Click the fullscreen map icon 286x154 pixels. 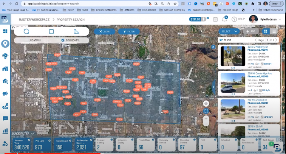pos(206,111)
